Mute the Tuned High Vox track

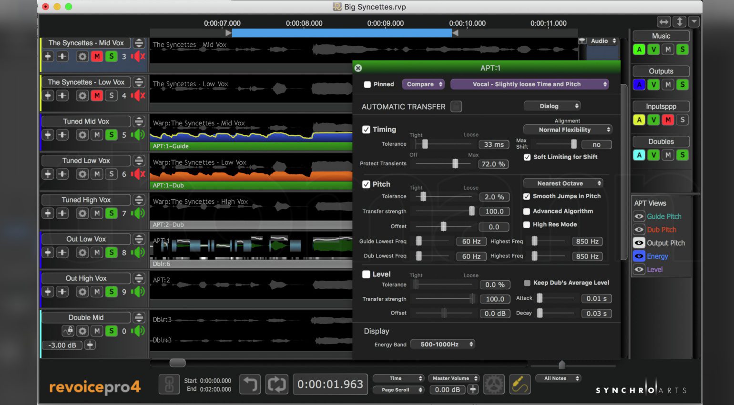[97, 213]
